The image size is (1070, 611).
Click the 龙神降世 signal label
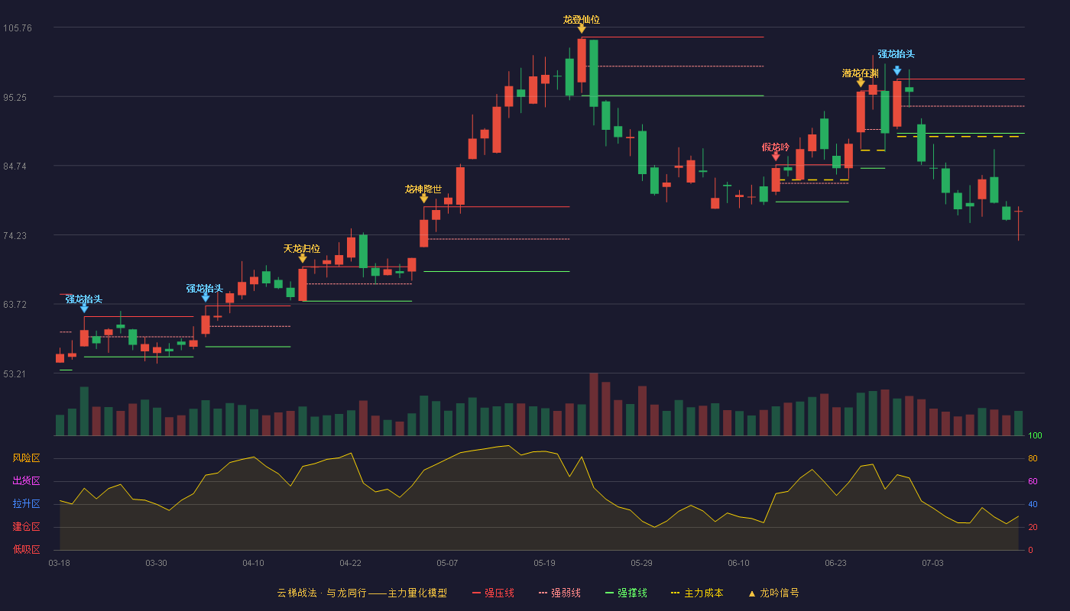(x=423, y=189)
